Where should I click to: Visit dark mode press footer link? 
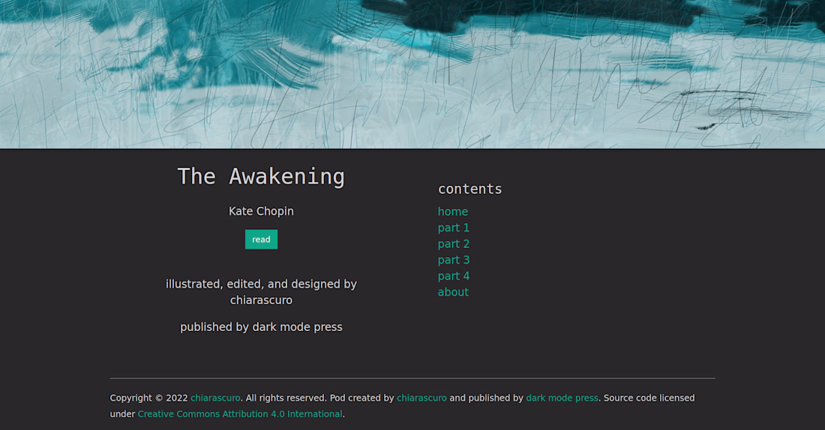562,398
